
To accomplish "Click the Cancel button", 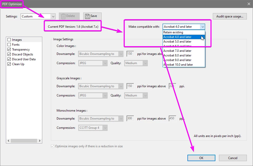I will coord(233,158).
